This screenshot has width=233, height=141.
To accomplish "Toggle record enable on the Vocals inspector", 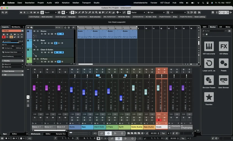I will click(x=4, y=37).
